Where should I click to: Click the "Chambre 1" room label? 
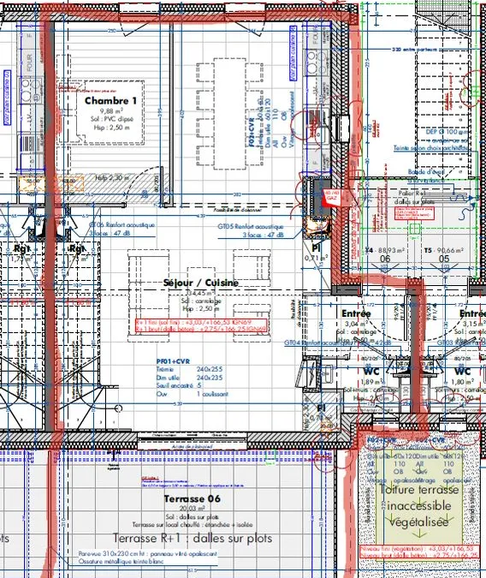110,101
